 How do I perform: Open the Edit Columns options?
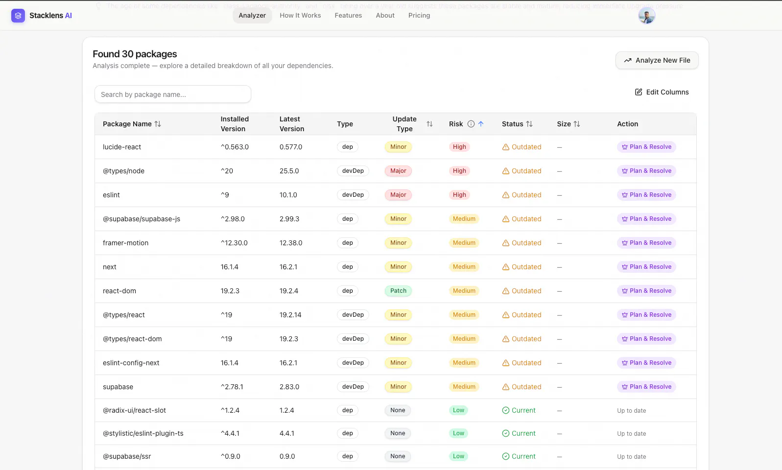(662, 92)
